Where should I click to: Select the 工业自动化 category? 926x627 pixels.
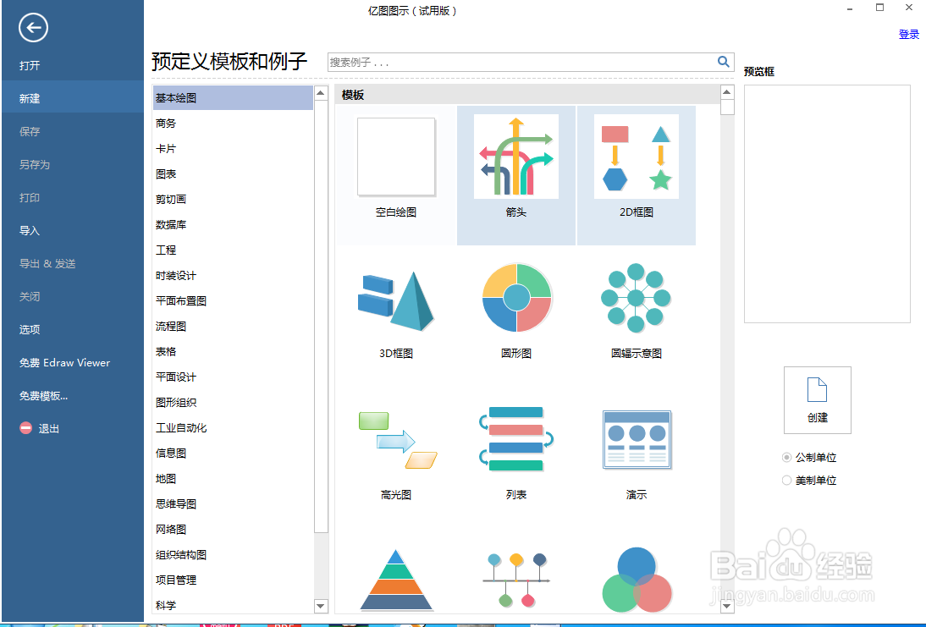pyautogui.click(x=233, y=428)
